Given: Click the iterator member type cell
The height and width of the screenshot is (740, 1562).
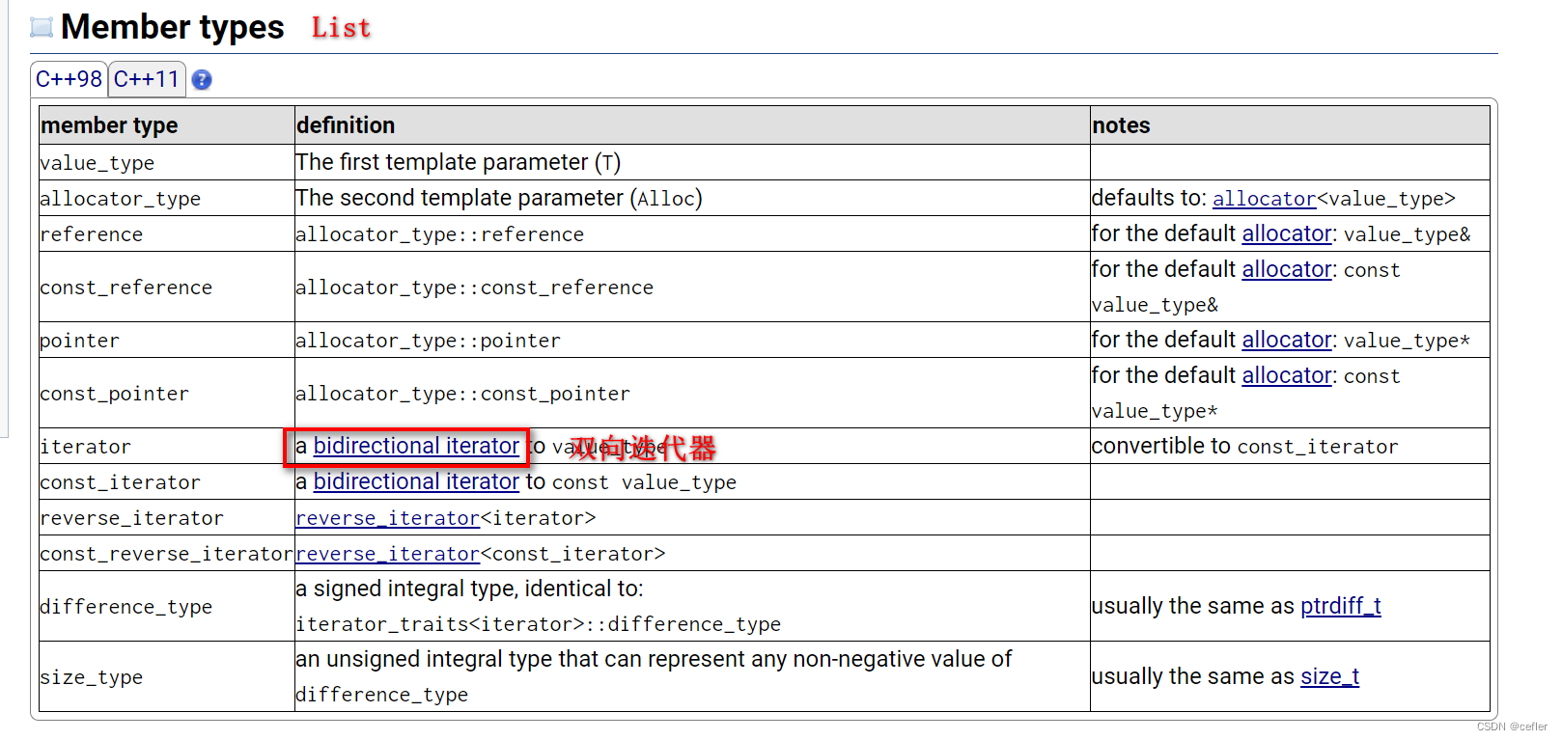Looking at the screenshot, I should point(166,446).
